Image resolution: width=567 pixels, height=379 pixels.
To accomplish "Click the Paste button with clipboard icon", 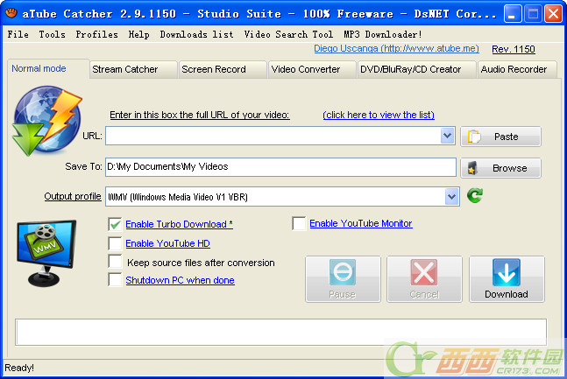I will pyautogui.click(x=500, y=137).
